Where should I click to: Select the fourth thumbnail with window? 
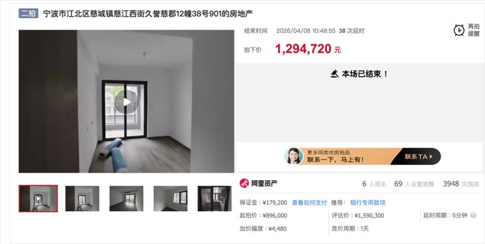coord(171,198)
